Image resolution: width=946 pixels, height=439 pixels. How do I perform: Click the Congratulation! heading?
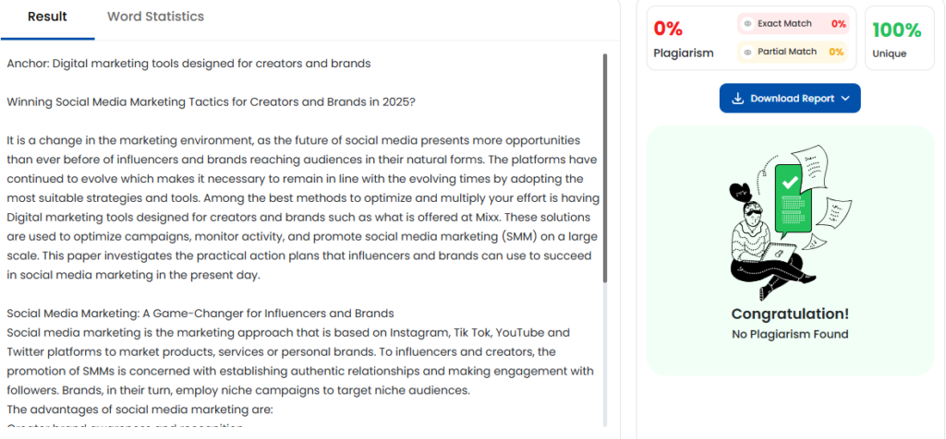coord(790,314)
